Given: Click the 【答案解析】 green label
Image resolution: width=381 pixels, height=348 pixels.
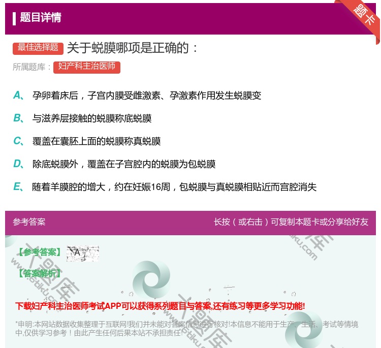Looking at the screenshot, I should pos(40,274).
